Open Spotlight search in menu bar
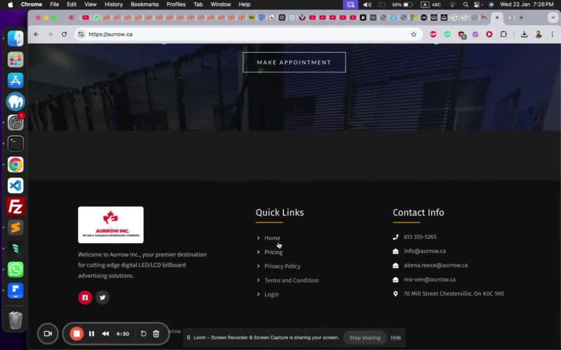Screen dimensions: 561x350 (466, 4)
